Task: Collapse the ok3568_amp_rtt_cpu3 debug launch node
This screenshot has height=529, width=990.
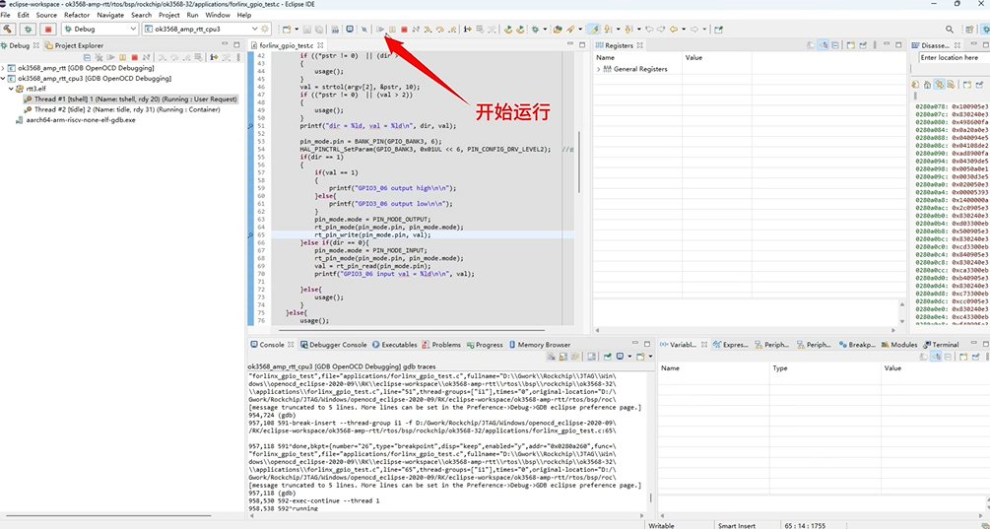Action: point(3,78)
